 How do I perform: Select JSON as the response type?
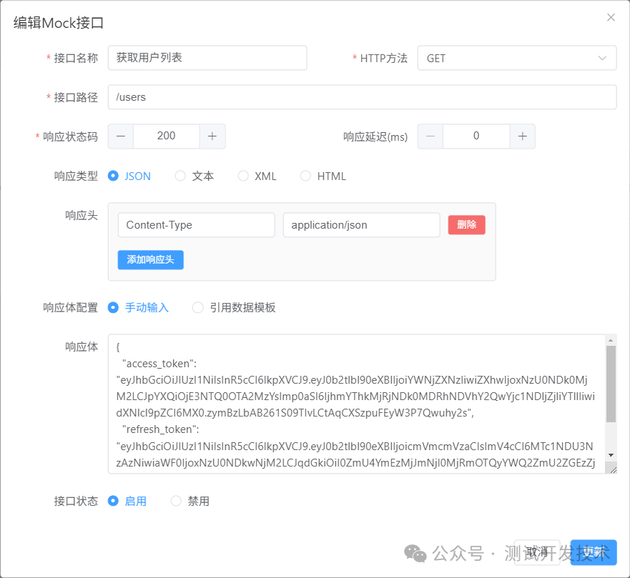tap(113, 176)
